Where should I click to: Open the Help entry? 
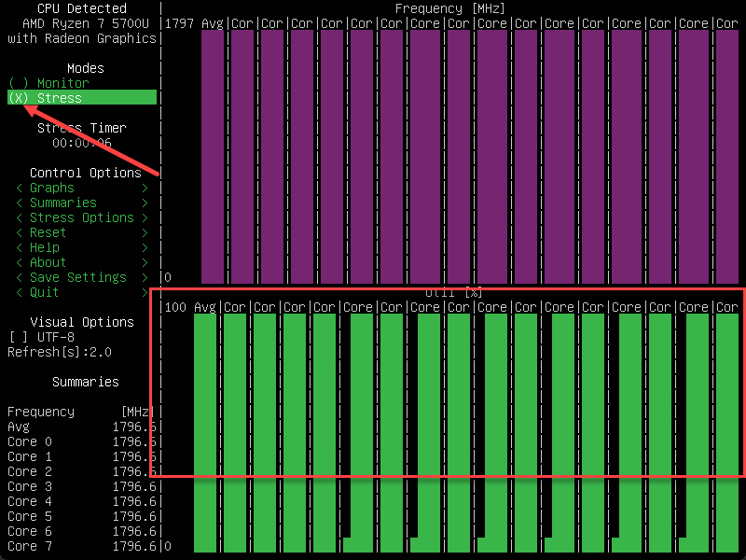(82, 247)
